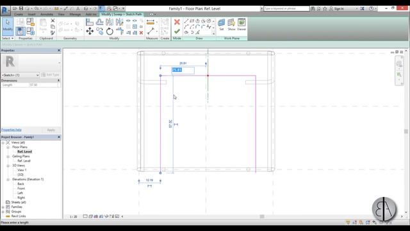The width and height of the screenshot is (410, 231).
Task: Click the highlighted temporary dimension input box
Action: [183, 70]
